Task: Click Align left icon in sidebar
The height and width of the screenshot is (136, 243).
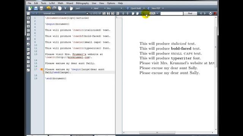Action: pos(28,31)
